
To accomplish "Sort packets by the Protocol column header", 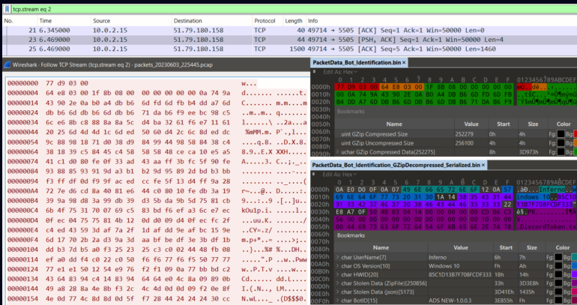I will pos(267,21).
